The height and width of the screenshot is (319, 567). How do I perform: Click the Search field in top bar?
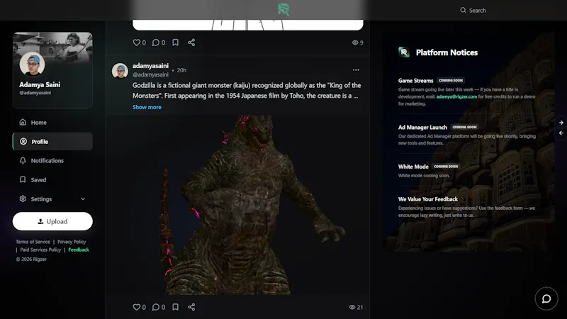tap(473, 11)
